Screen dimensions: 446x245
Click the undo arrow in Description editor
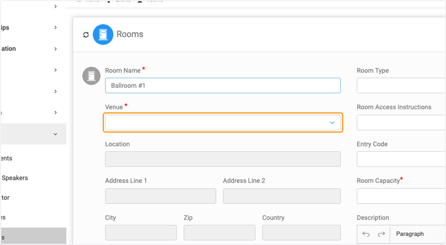coord(366,234)
